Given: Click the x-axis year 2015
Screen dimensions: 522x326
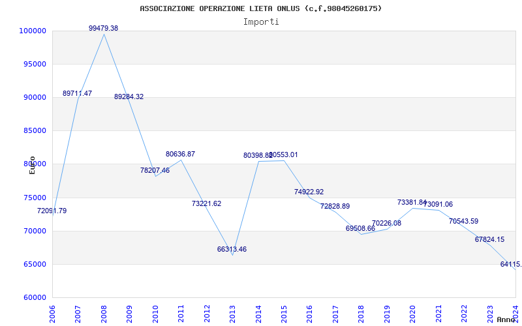Looking at the screenshot, I should pos(284,314).
